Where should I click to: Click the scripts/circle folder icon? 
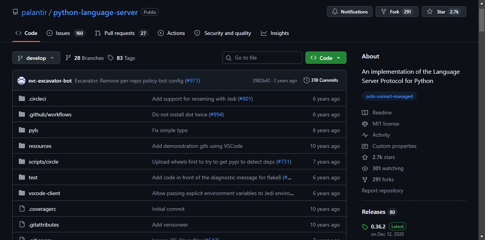click(x=22, y=162)
